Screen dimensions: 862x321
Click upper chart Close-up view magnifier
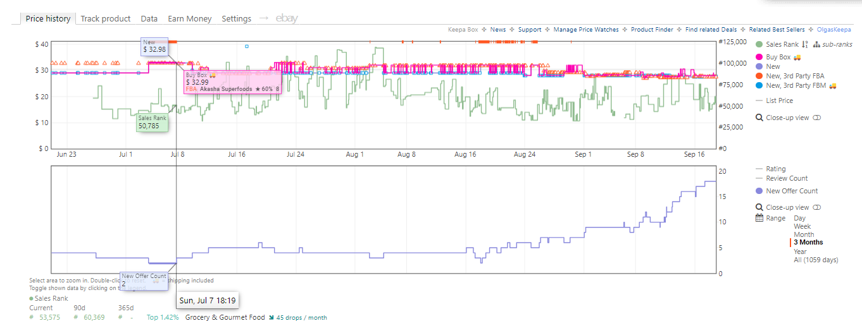(x=759, y=118)
